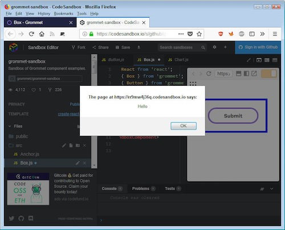Clear the console icon
This screenshot has height=230, width=285.
(x=262, y=189)
